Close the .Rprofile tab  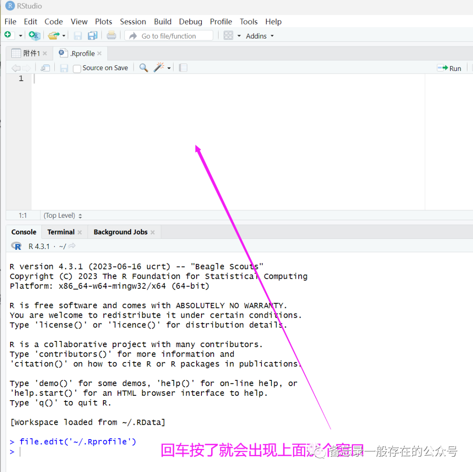pyautogui.click(x=99, y=53)
